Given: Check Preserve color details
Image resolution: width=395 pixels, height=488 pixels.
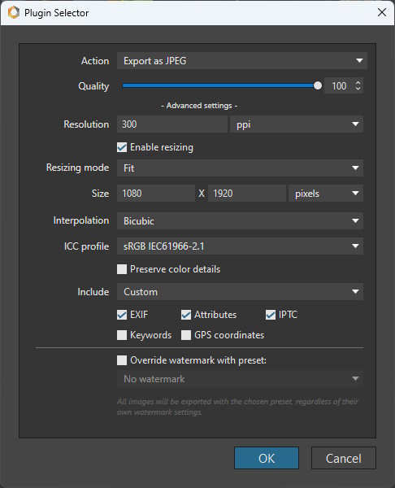Looking at the screenshot, I should 122,269.
